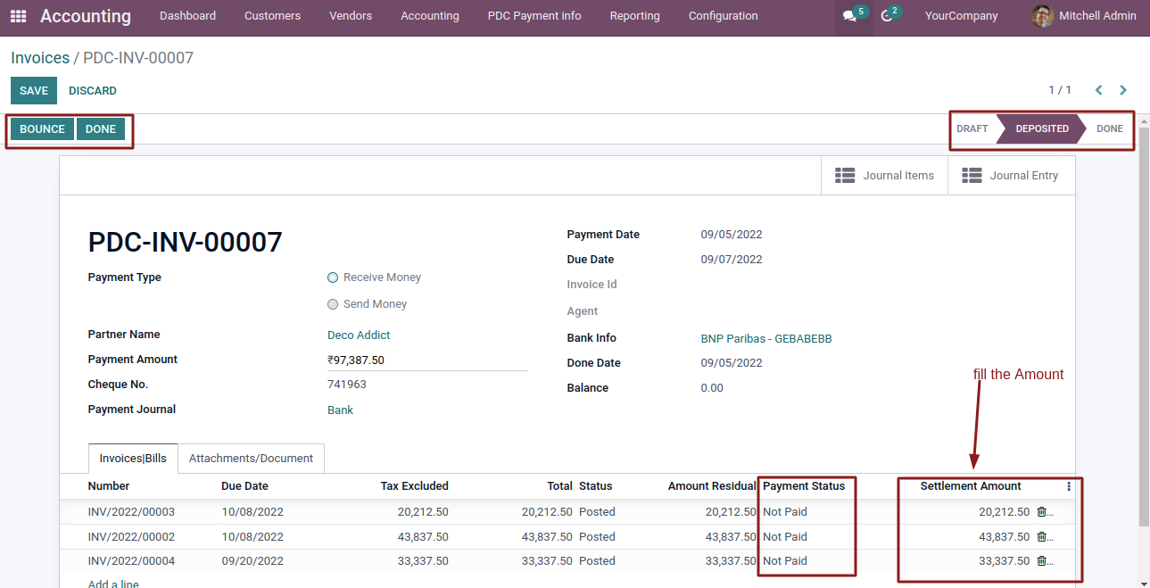The width and height of the screenshot is (1150, 588).
Task: Delete line INV/2022/00003 trash icon
Action: [1041, 512]
